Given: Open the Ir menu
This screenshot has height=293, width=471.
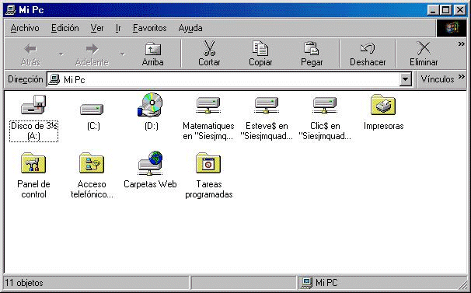Looking at the screenshot, I should tap(118, 28).
